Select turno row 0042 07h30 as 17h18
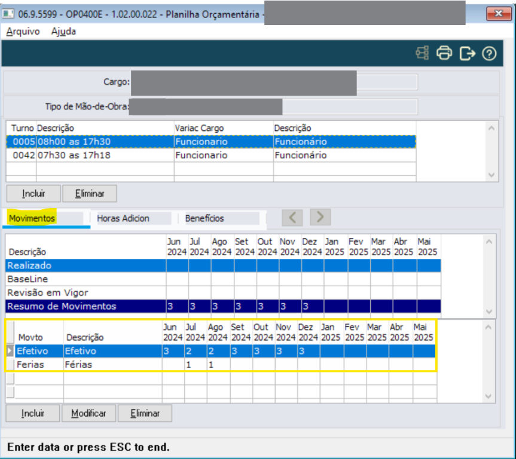516x459 pixels. pos(211,155)
